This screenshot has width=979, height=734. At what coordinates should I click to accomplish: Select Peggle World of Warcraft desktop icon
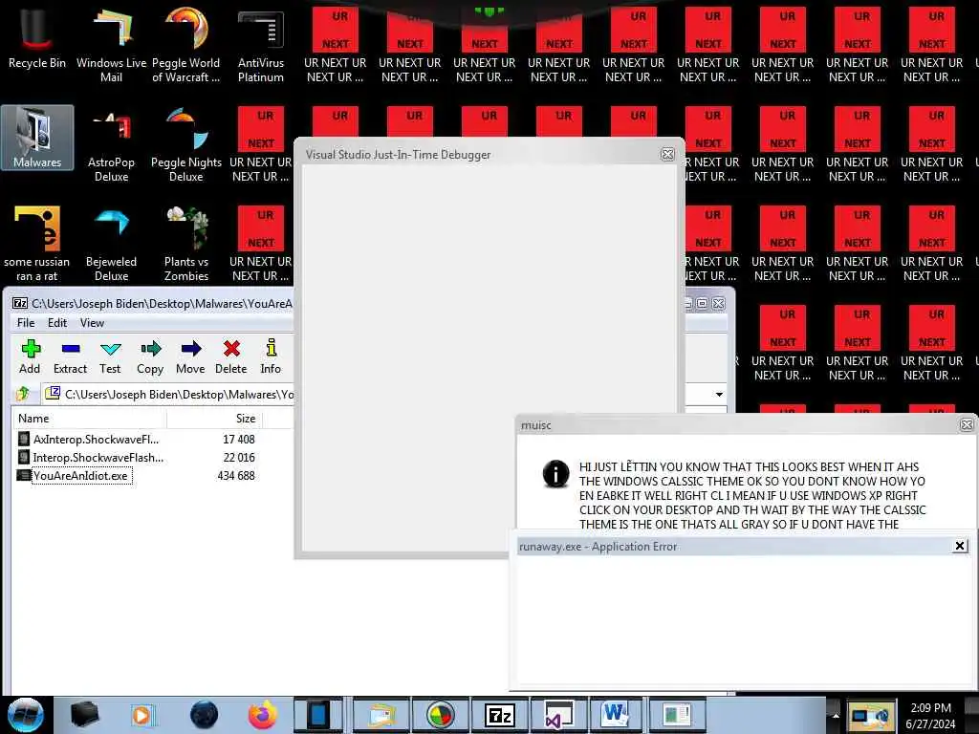(x=186, y=45)
